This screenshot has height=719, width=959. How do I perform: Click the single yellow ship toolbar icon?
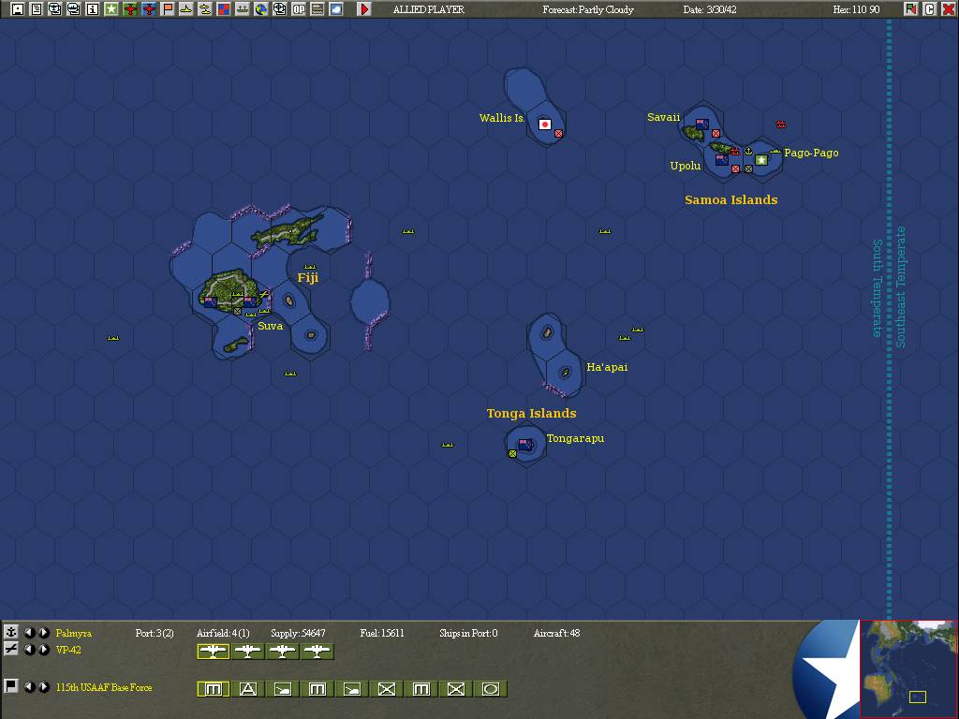[186, 9]
